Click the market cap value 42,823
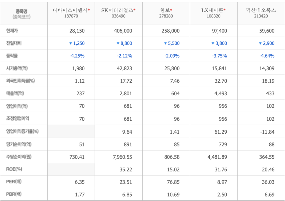285x201 pixels. (x=125, y=68)
